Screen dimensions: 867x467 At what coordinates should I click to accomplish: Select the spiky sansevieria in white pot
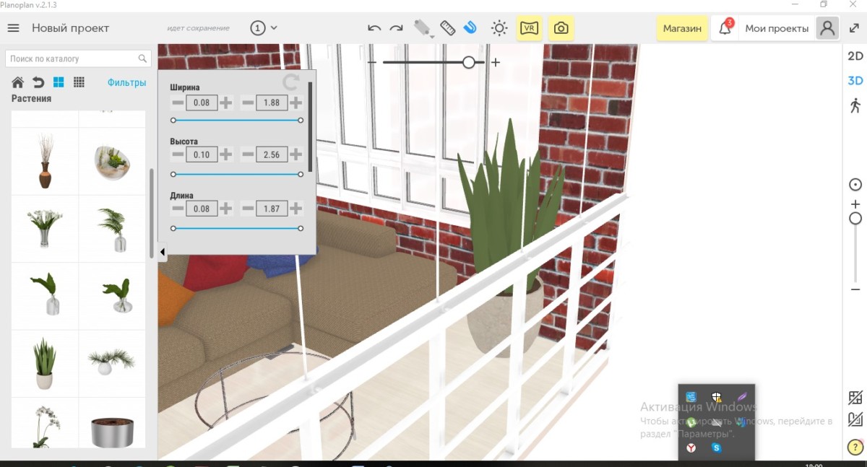(45, 363)
